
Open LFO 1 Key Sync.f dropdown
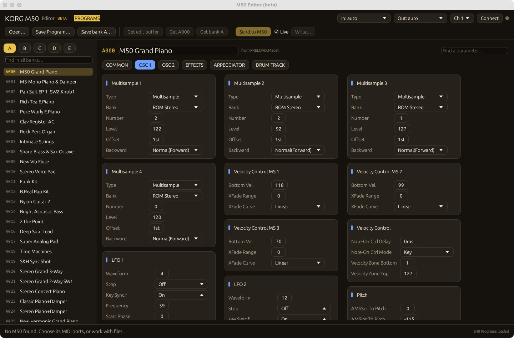181,295
